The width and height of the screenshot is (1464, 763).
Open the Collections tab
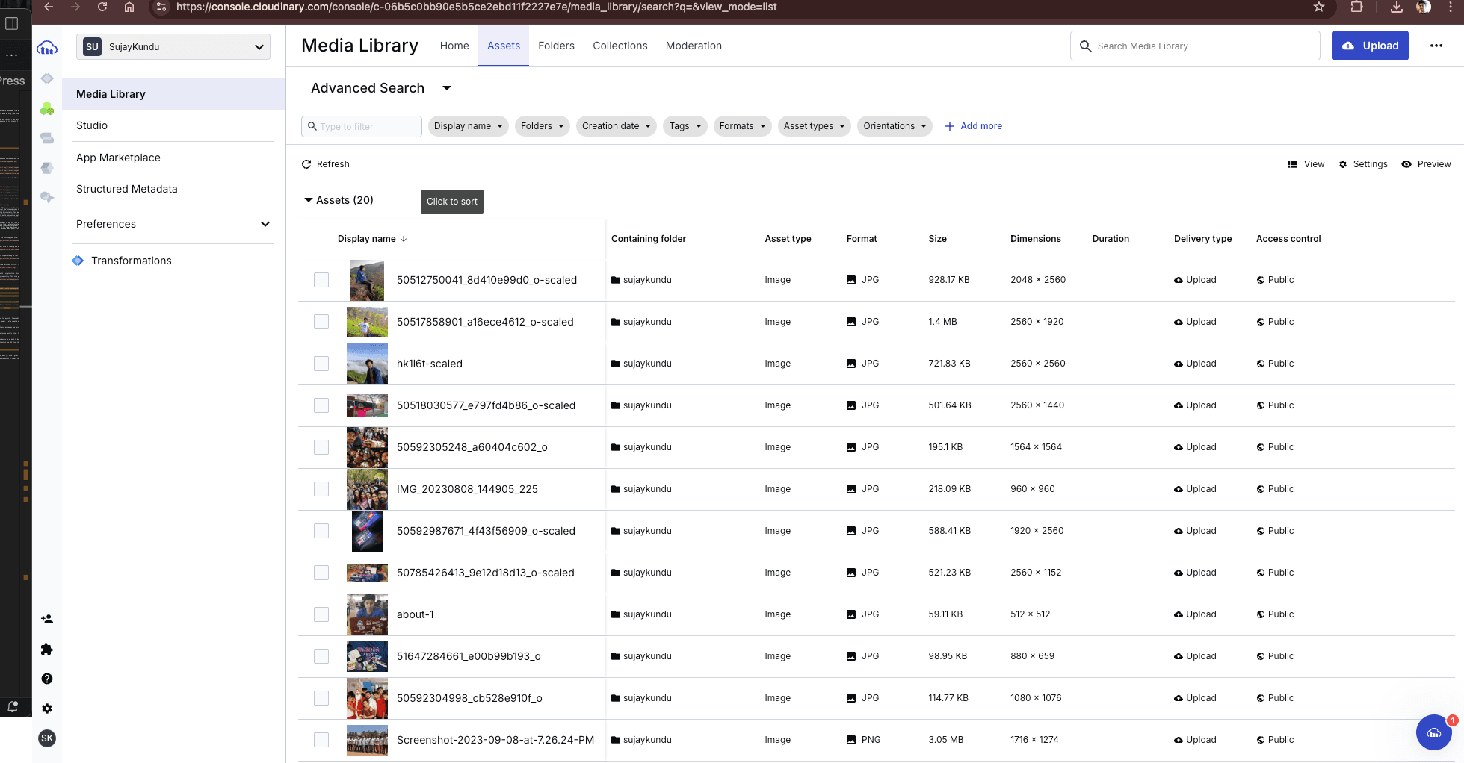[620, 46]
